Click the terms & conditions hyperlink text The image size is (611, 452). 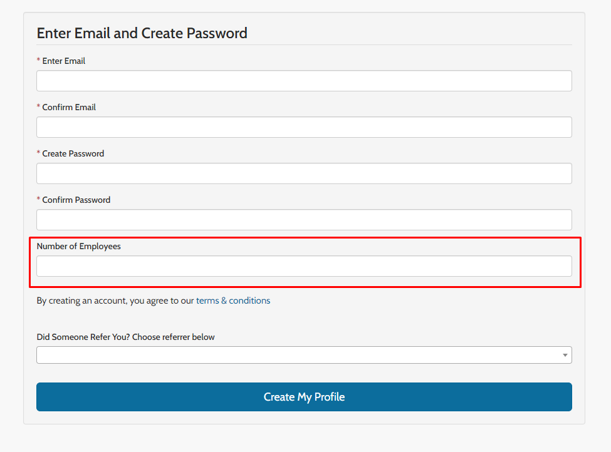[233, 300]
